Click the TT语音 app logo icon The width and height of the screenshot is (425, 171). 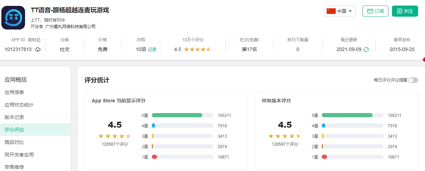coord(13,17)
